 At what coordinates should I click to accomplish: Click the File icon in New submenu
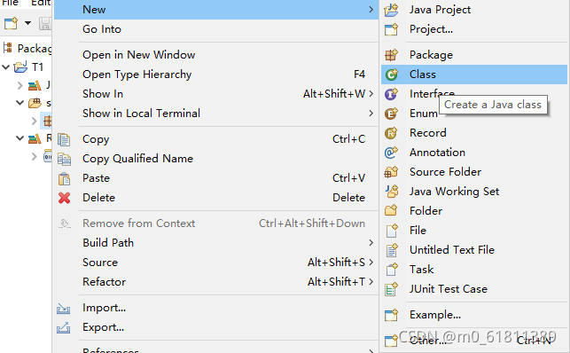pos(391,231)
